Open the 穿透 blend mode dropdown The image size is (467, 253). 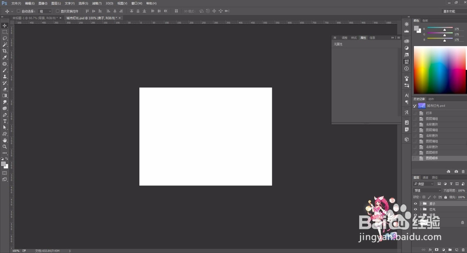tap(427, 191)
